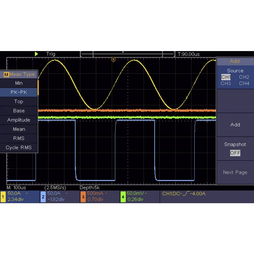Choose Cycle RMS measurement type
The height and width of the screenshot is (254, 254).
[19, 148]
